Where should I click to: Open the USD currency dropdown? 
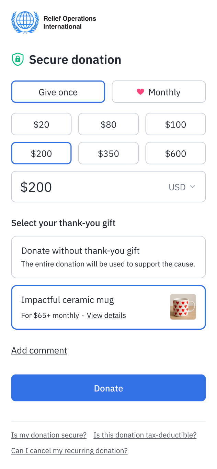(x=182, y=187)
